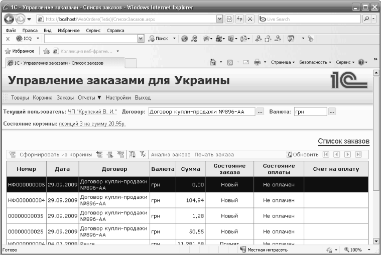Expand the Безопасность menu
This screenshot has width=381, height=255.
tap(315, 62)
